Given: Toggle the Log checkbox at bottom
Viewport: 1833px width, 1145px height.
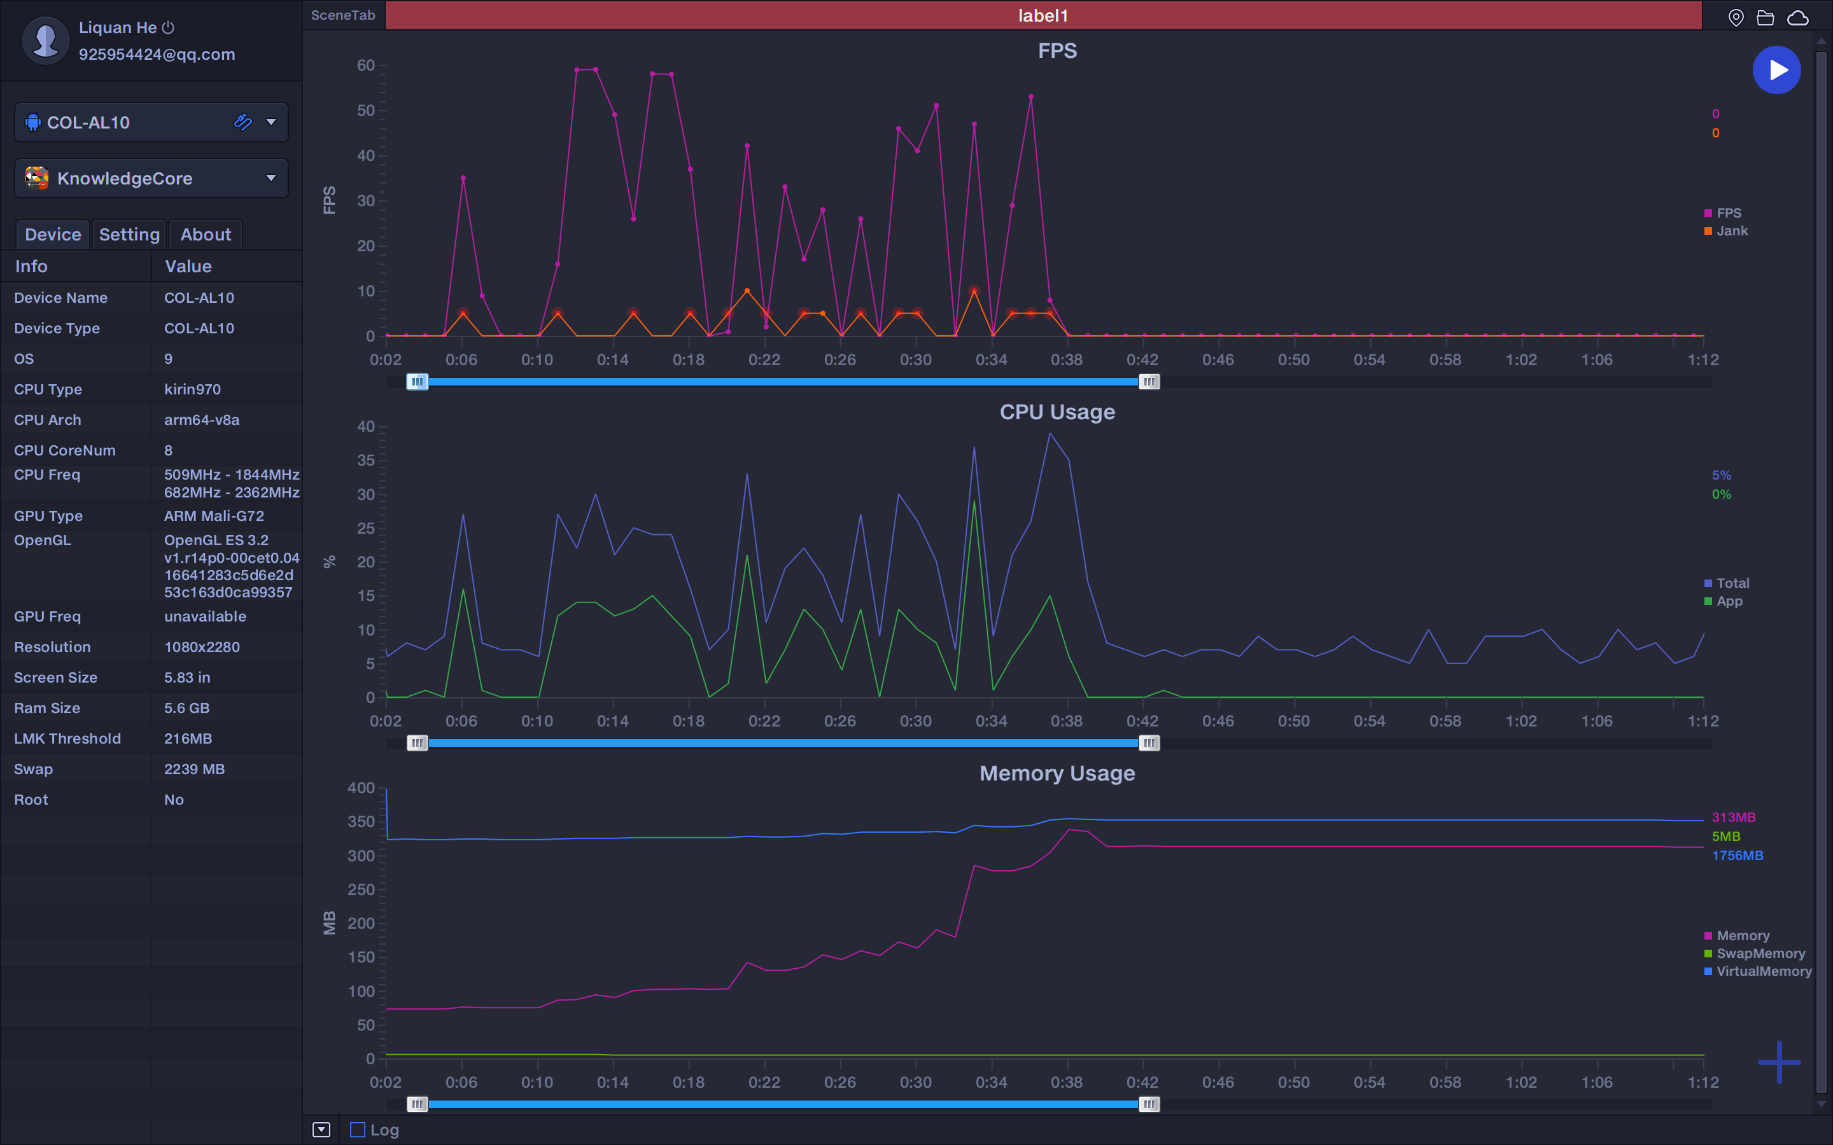Looking at the screenshot, I should pos(363,1129).
